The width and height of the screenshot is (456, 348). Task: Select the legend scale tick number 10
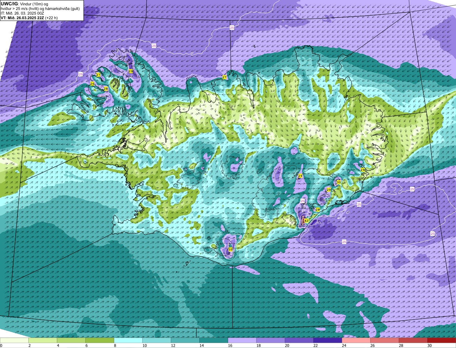(x=144, y=346)
